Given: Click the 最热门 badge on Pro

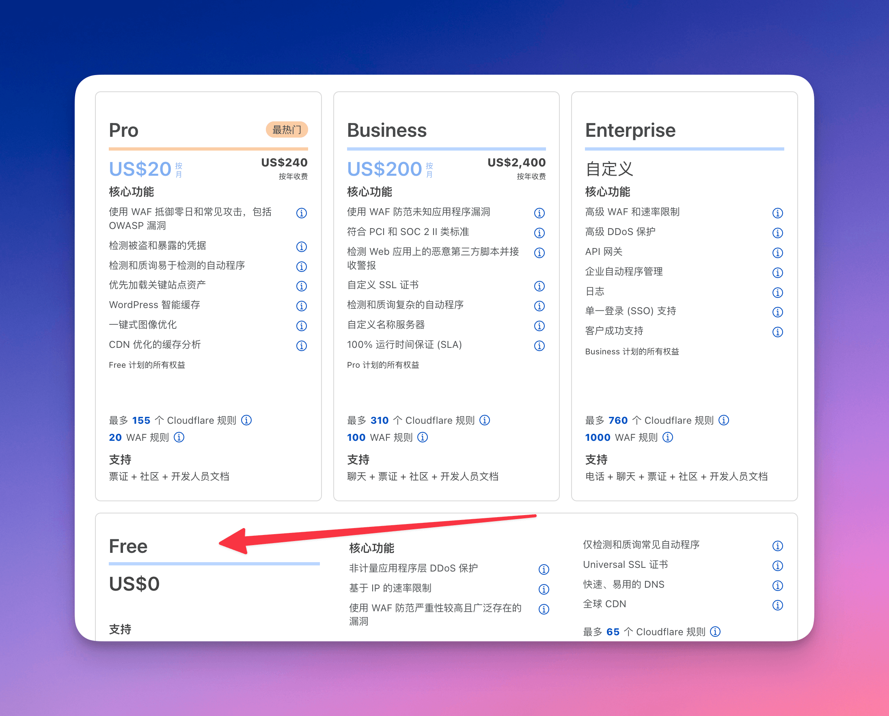Looking at the screenshot, I should click(x=287, y=129).
